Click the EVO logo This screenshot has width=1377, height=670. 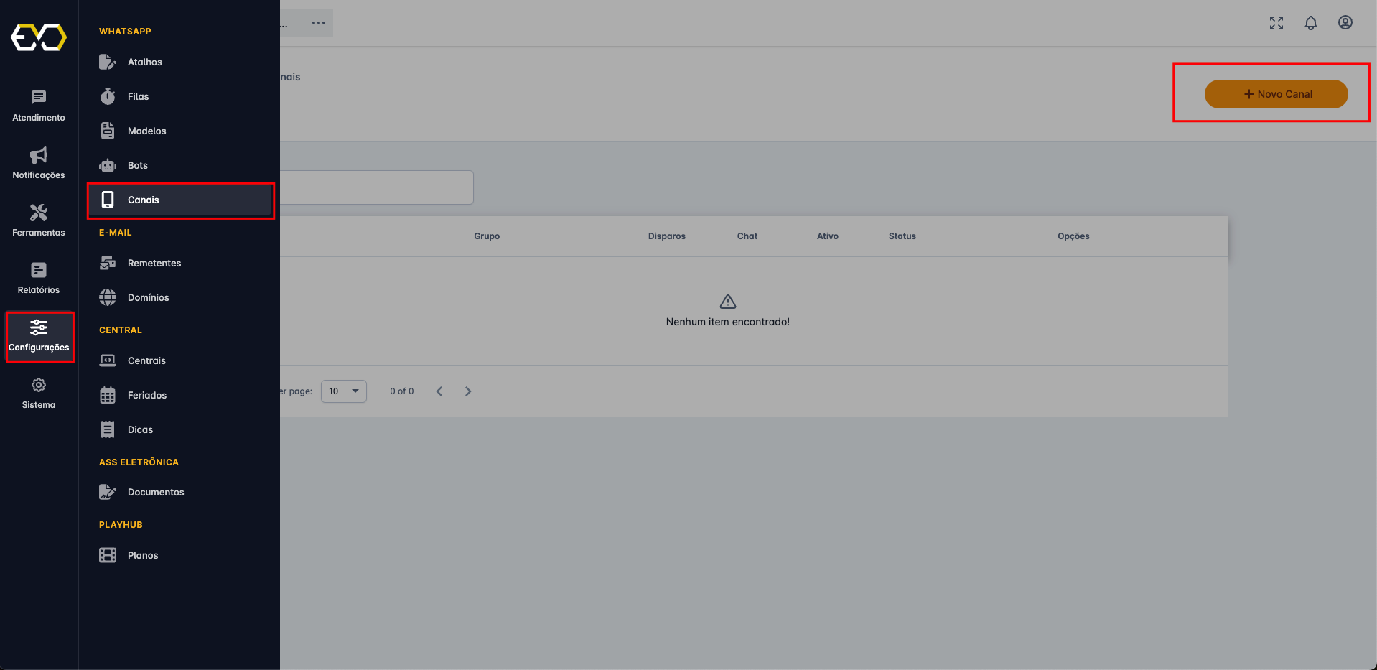pyautogui.click(x=39, y=37)
